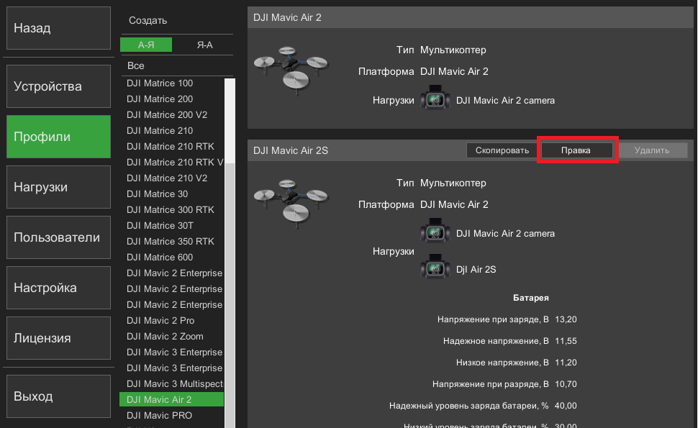
Task: Select DJI Mavic 2 Pro profile
Action: click(172, 320)
